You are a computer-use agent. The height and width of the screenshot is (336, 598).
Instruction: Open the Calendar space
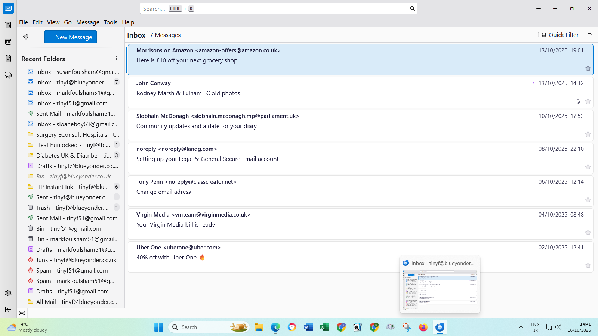(8, 42)
